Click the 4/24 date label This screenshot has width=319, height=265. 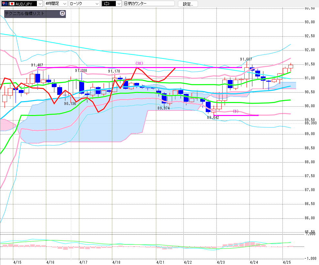tap(254, 262)
